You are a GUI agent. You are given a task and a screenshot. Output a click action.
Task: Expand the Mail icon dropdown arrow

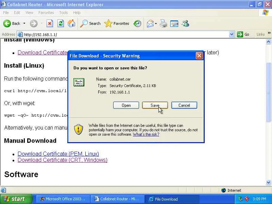click(x=156, y=23)
